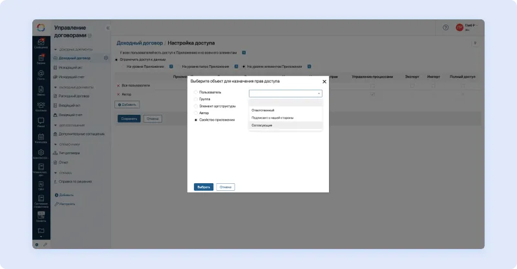Open the Задачи sidebar icon
The width and height of the screenshot is (517, 269).
41,59
